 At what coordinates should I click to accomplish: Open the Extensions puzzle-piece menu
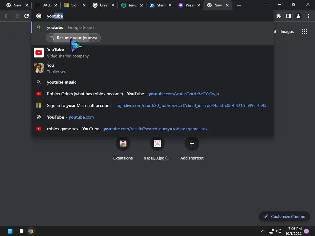(278, 16)
